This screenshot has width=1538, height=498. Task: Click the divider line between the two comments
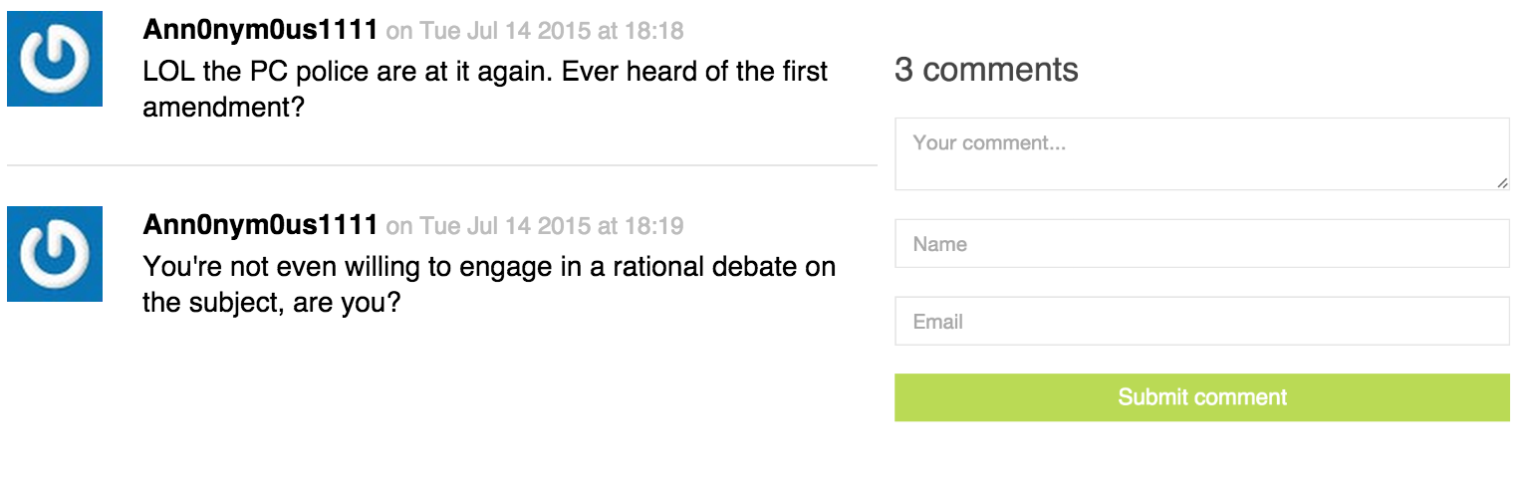[441, 164]
